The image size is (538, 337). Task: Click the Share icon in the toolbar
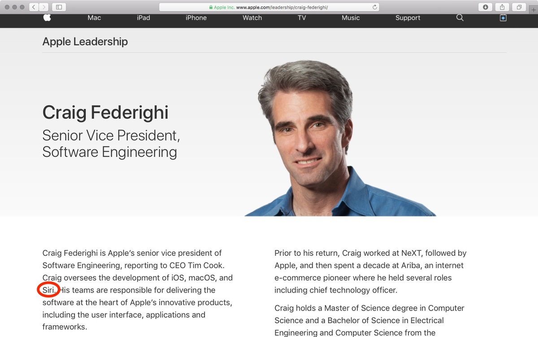[x=502, y=7]
